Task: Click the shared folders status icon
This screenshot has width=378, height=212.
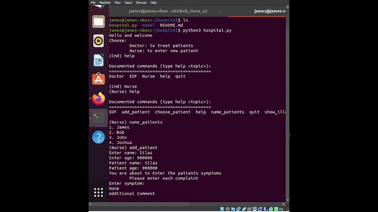Action: [249, 209]
